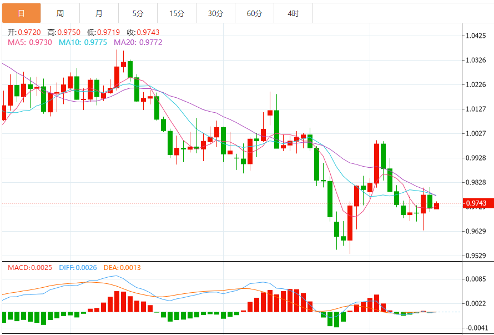Select the 日 daily chart tab

tap(21, 13)
